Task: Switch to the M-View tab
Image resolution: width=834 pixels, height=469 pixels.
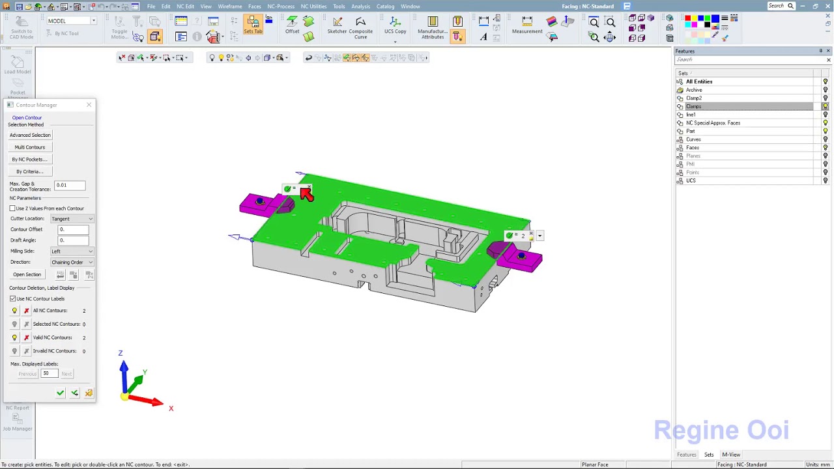Action: pyautogui.click(x=730, y=455)
